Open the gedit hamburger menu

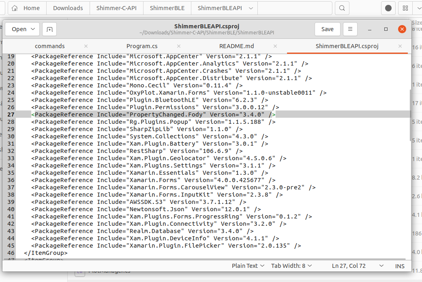pyautogui.click(x=350, y=29)
